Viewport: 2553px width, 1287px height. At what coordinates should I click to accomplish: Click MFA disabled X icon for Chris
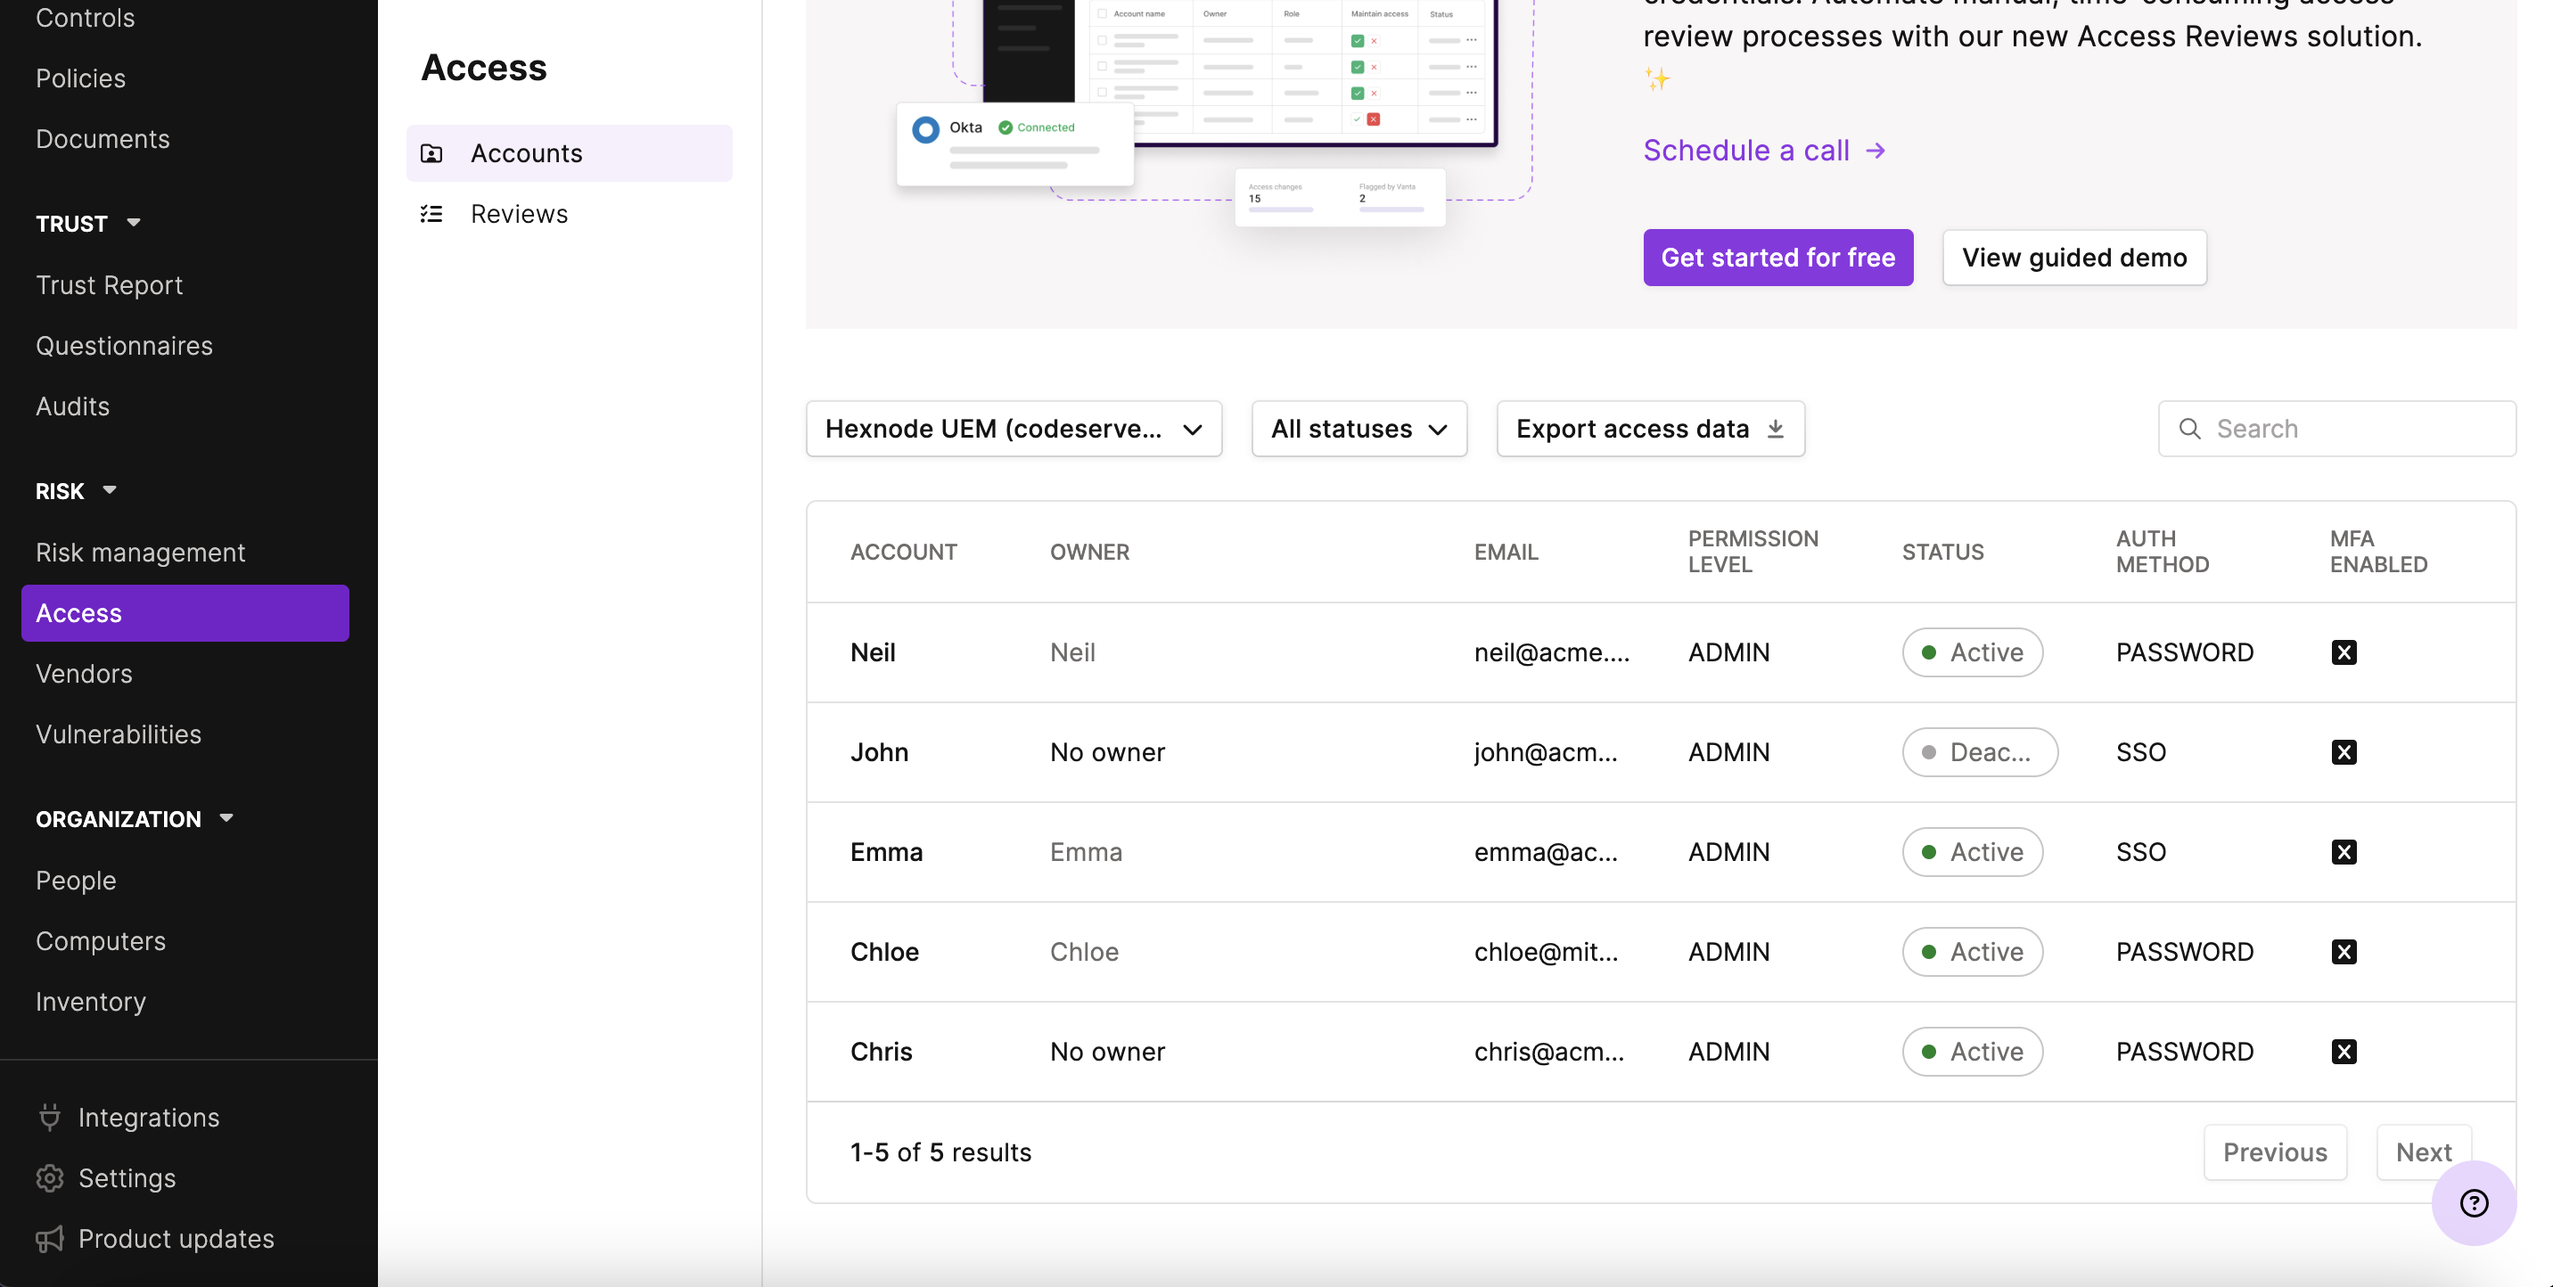2344,1053
